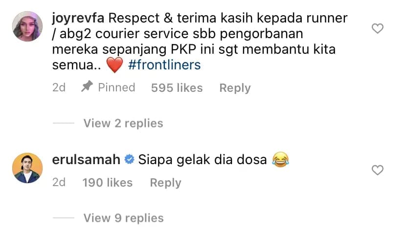Click the 2d timestamp on erulsamah's comment
This screenshot has width=405, height=233.
[x=59, y=182]
